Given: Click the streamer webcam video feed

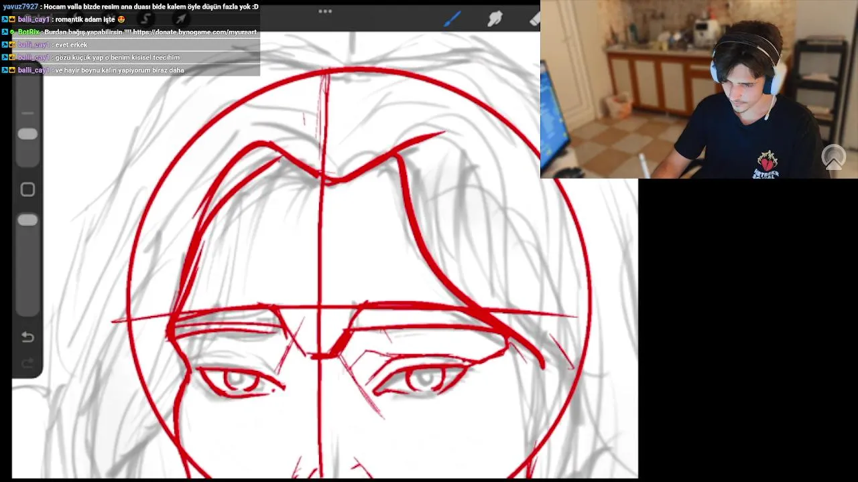Looking at the screenshot, I should click(699, 89).
